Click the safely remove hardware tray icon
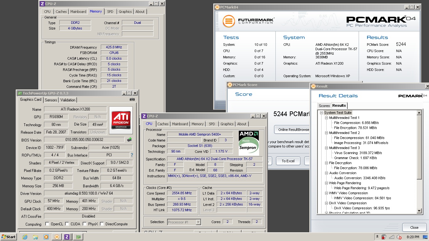This screenshot has height=241, width=429. pos(384,237)
